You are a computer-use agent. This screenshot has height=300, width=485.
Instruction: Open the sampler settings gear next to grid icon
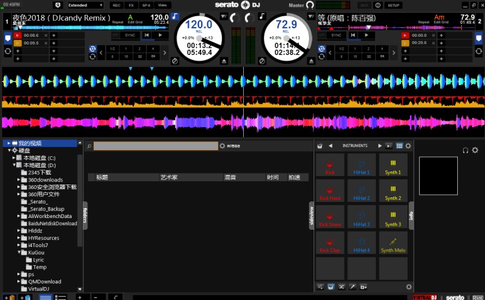[408, 146]
